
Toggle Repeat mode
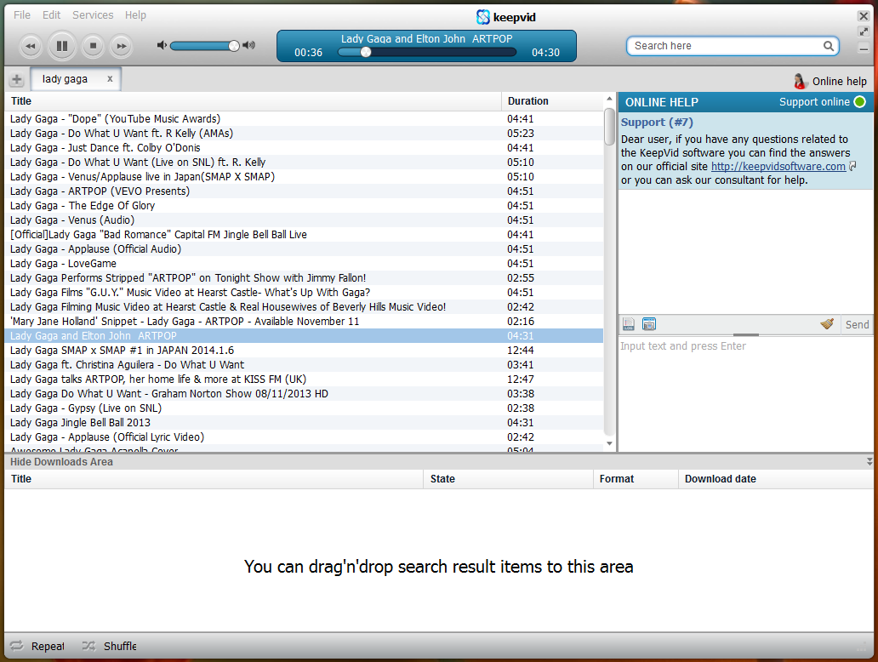[x=37, y=647]
